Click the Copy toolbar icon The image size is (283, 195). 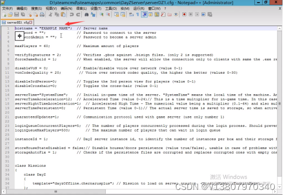[57, 15]
